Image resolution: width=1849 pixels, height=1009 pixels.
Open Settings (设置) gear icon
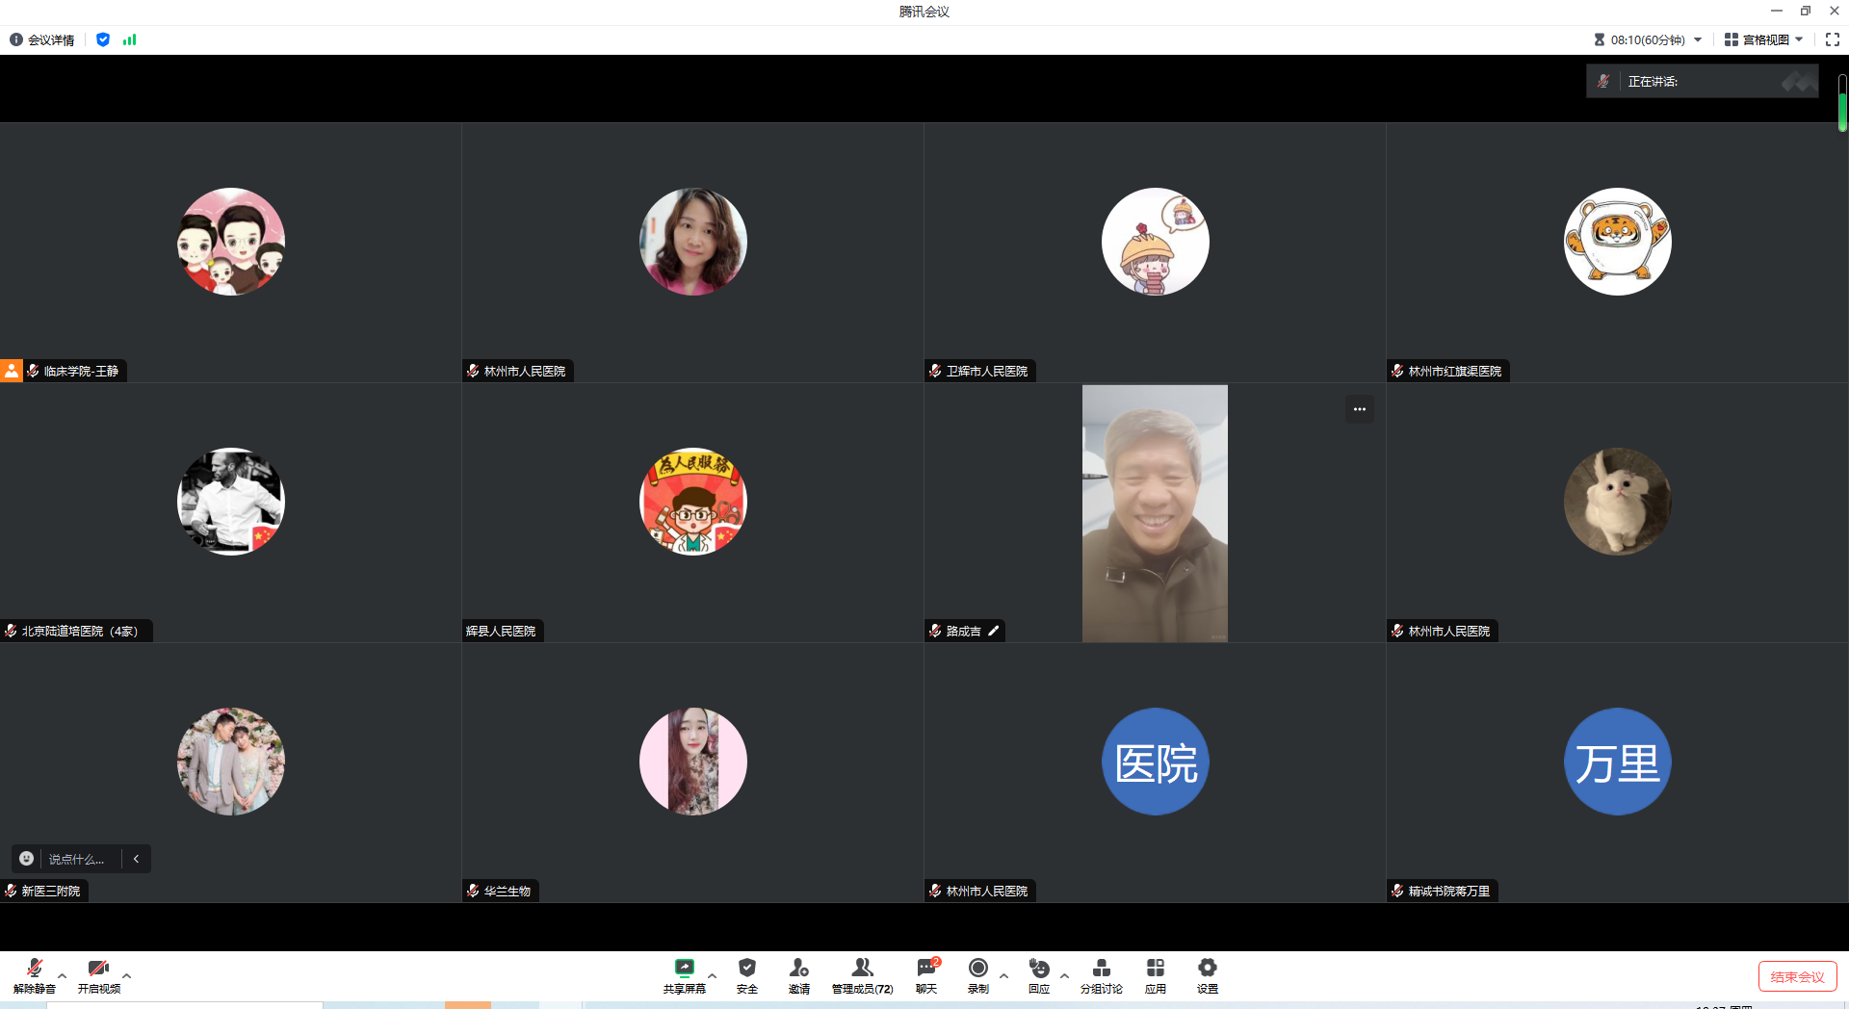pos(1207,969)
